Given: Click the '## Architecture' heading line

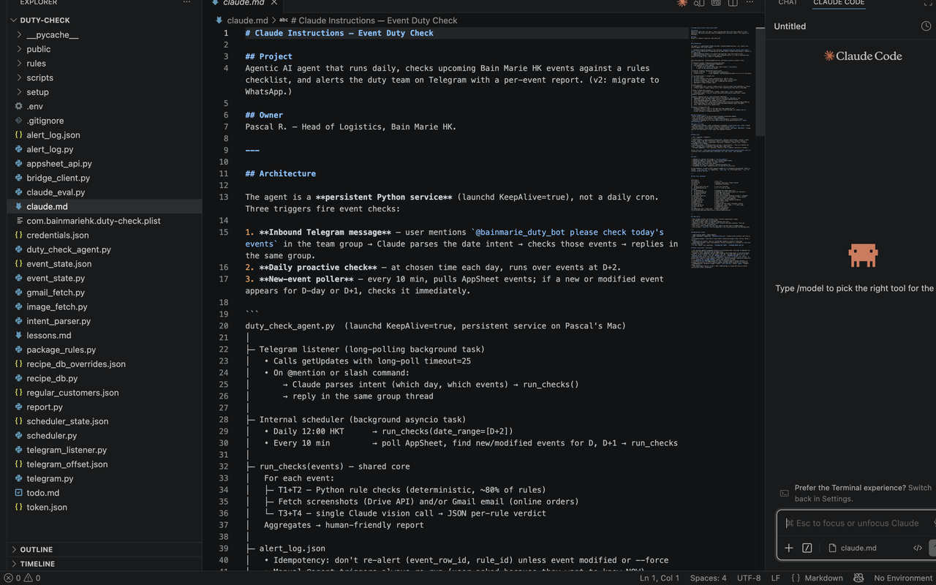Looking at the screenshot, I should 281,173.
